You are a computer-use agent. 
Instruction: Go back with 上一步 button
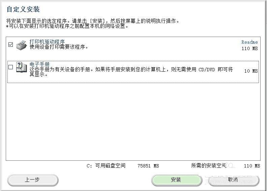[x=32, y=180]
